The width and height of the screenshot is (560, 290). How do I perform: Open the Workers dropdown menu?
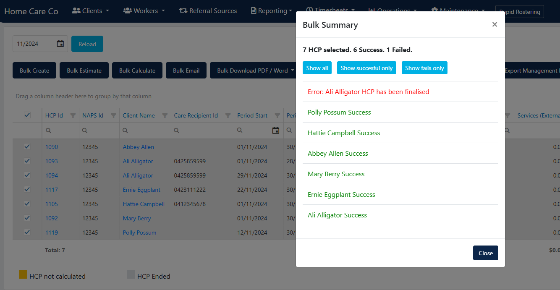[x=144, y=10]
